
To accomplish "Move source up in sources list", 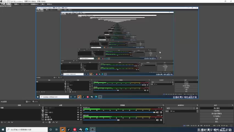I will click(x=54, y=122).
